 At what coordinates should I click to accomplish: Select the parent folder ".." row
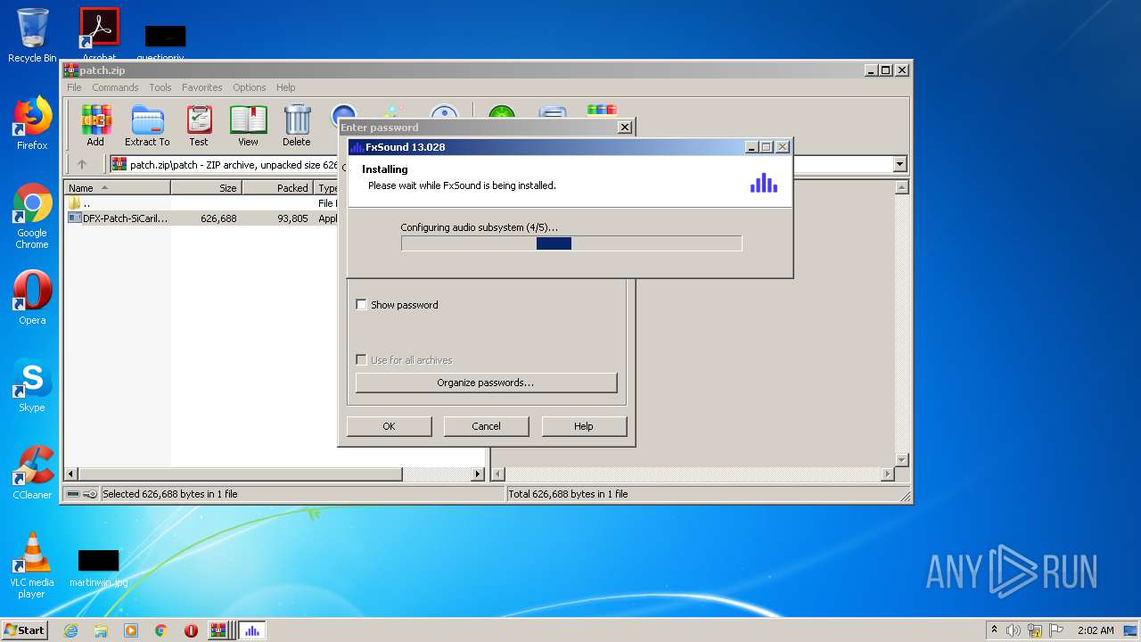tap(201, 203)
